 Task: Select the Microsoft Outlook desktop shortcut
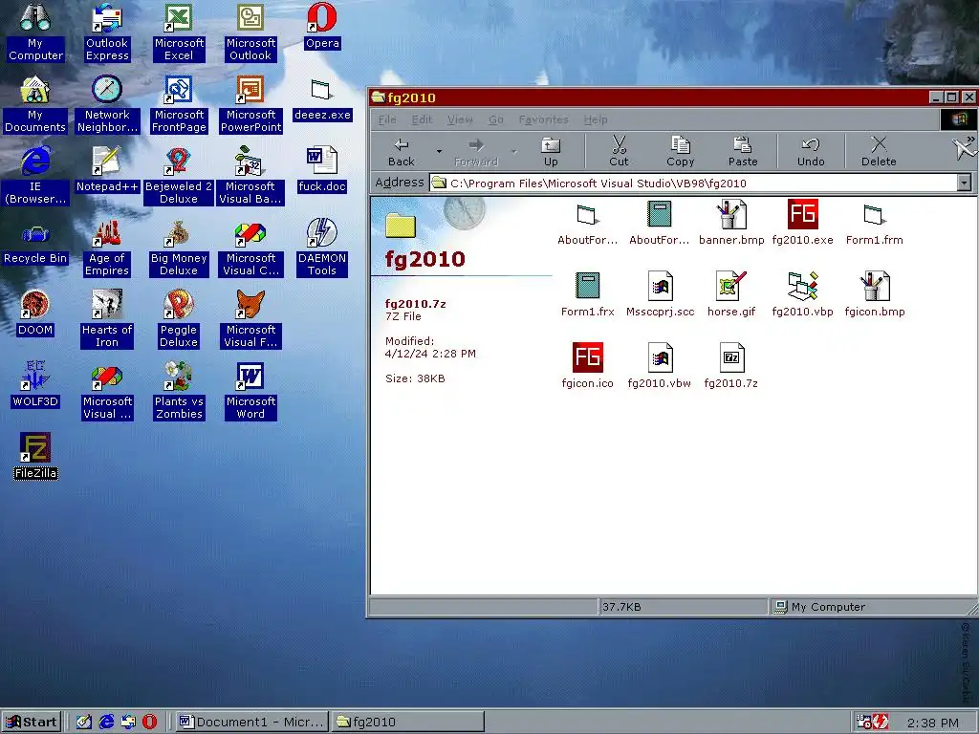[x=250, y=32]
